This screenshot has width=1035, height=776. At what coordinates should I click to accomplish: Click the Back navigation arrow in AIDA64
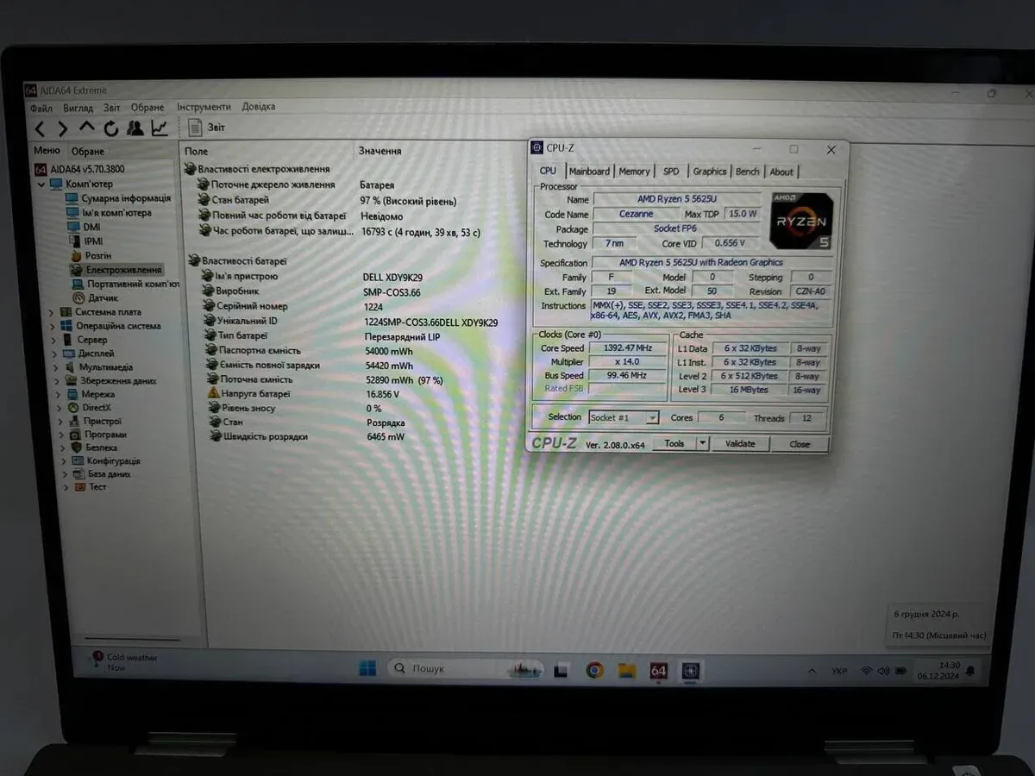coord(40,129)
